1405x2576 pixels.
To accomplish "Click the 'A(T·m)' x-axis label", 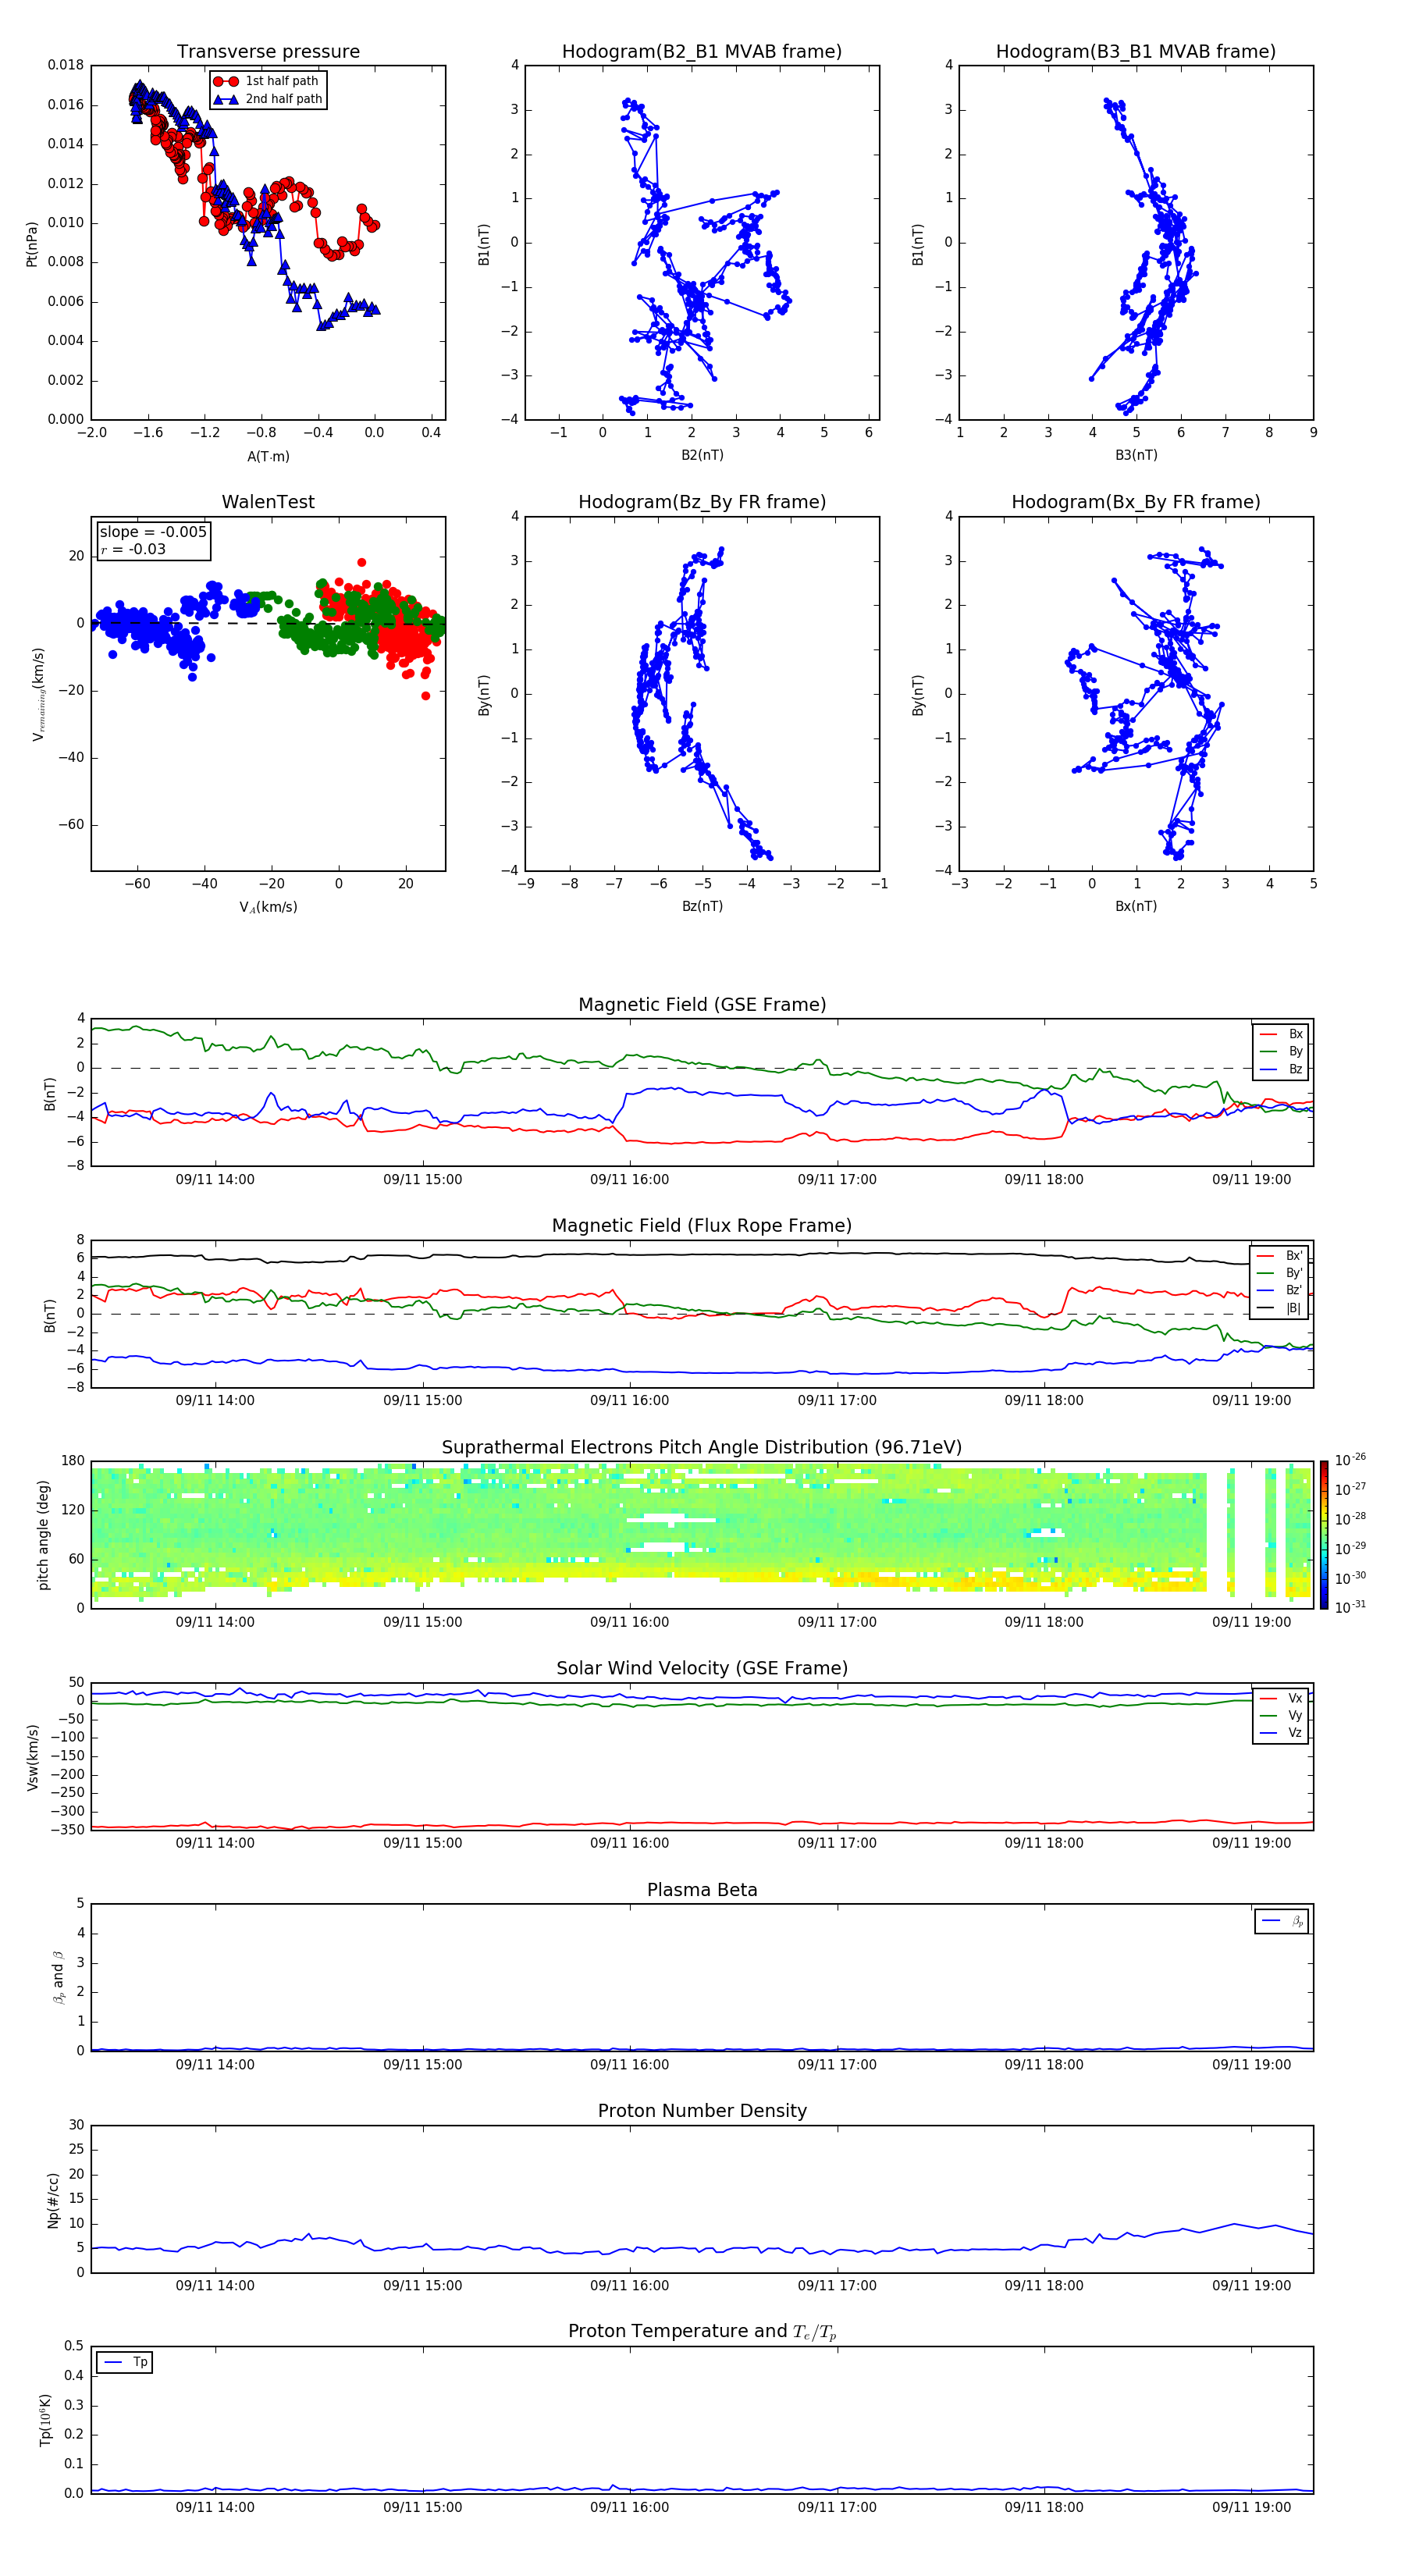I will 268,456.
